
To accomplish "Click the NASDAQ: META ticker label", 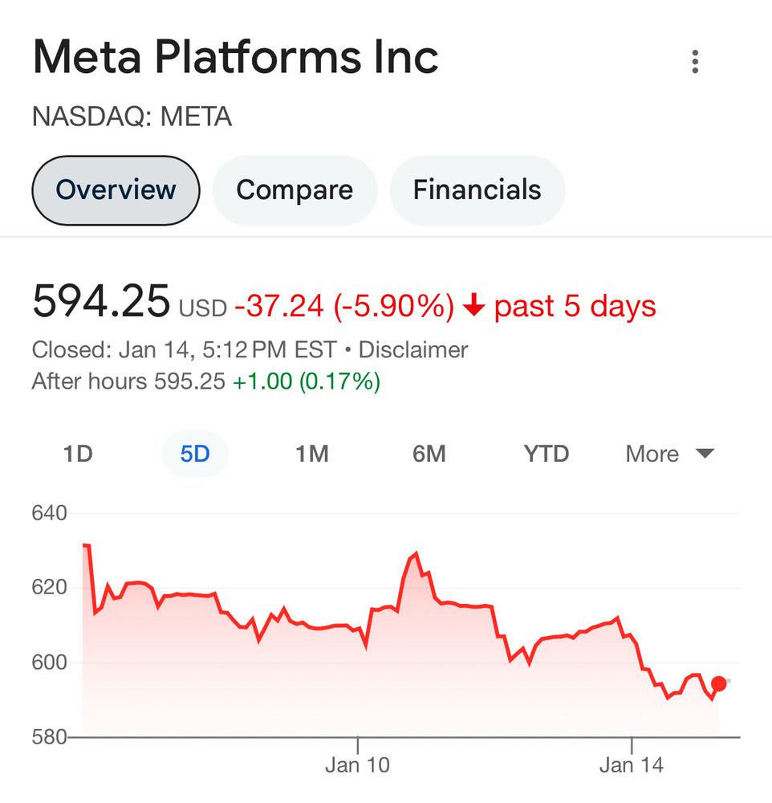I will [x=131, y=116].
